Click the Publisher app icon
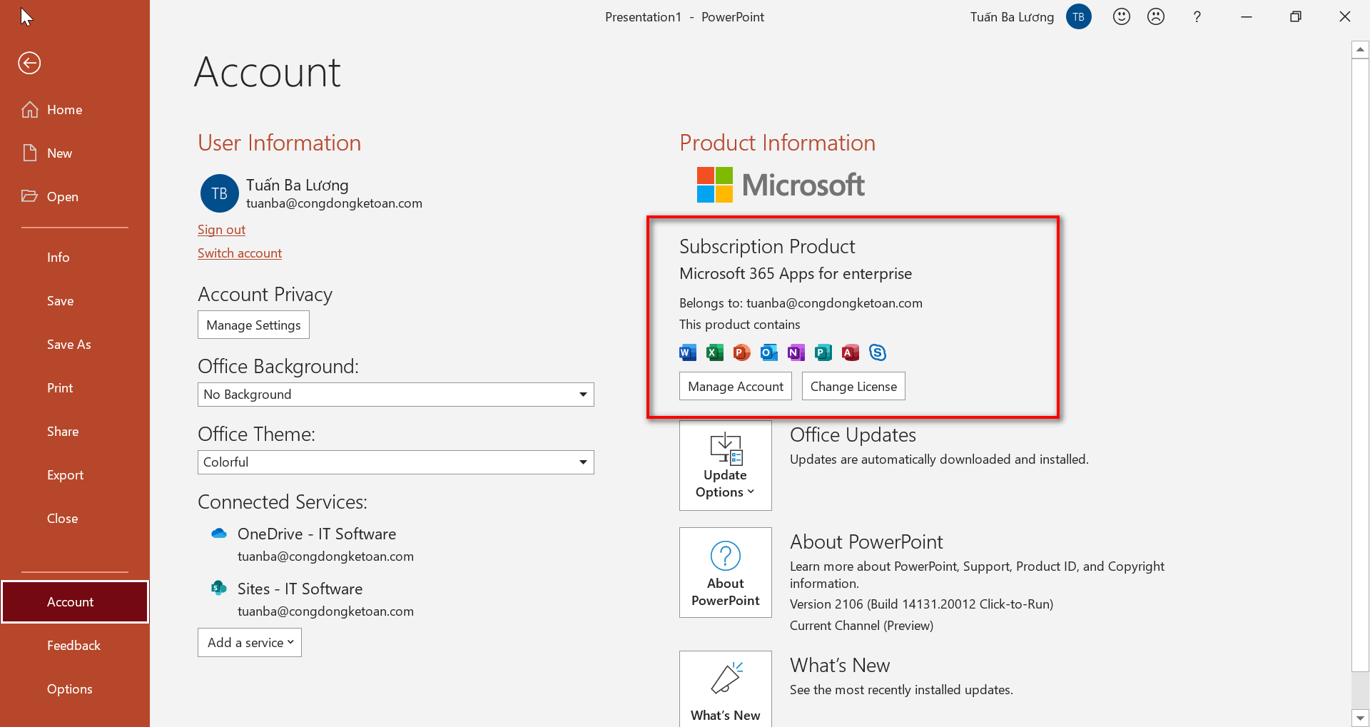The height and width of the screenshot is (727, 1370). (823, 352)
